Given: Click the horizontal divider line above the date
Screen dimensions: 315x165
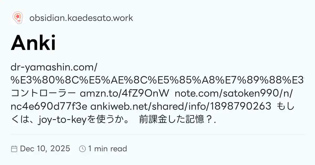Looking at the screenshot, I should 157,134.
